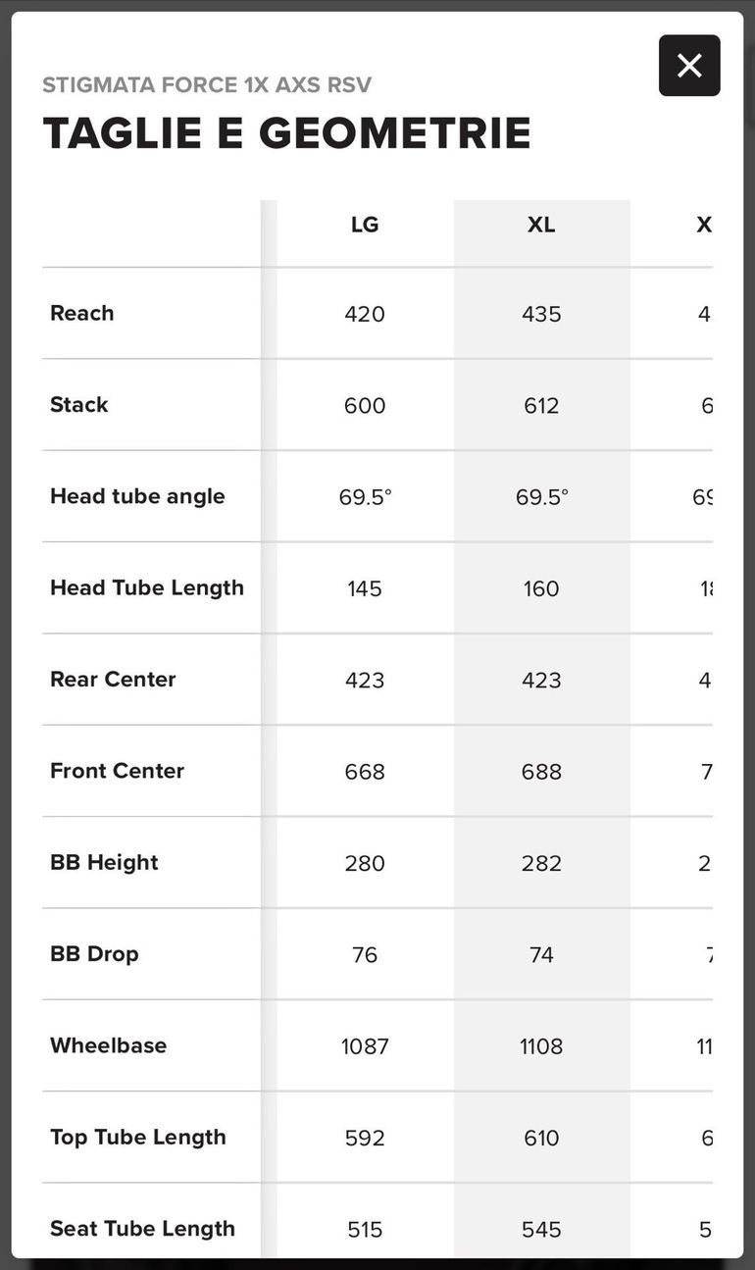The height and width of the screenshot is (1270, 755).
Task: Click the partially visible XXL column header
Action: [x=704, y=225]
